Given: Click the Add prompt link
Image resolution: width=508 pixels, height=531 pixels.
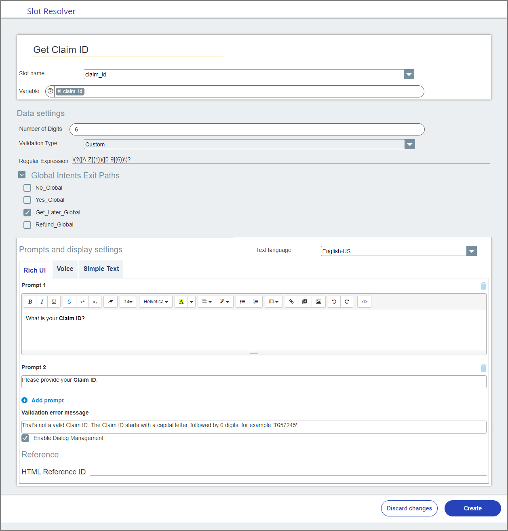Looking at the screenshot, I should coord(48,400).
